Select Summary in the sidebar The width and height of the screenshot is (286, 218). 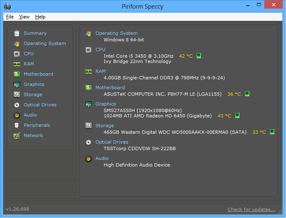(x=35, y=33)
